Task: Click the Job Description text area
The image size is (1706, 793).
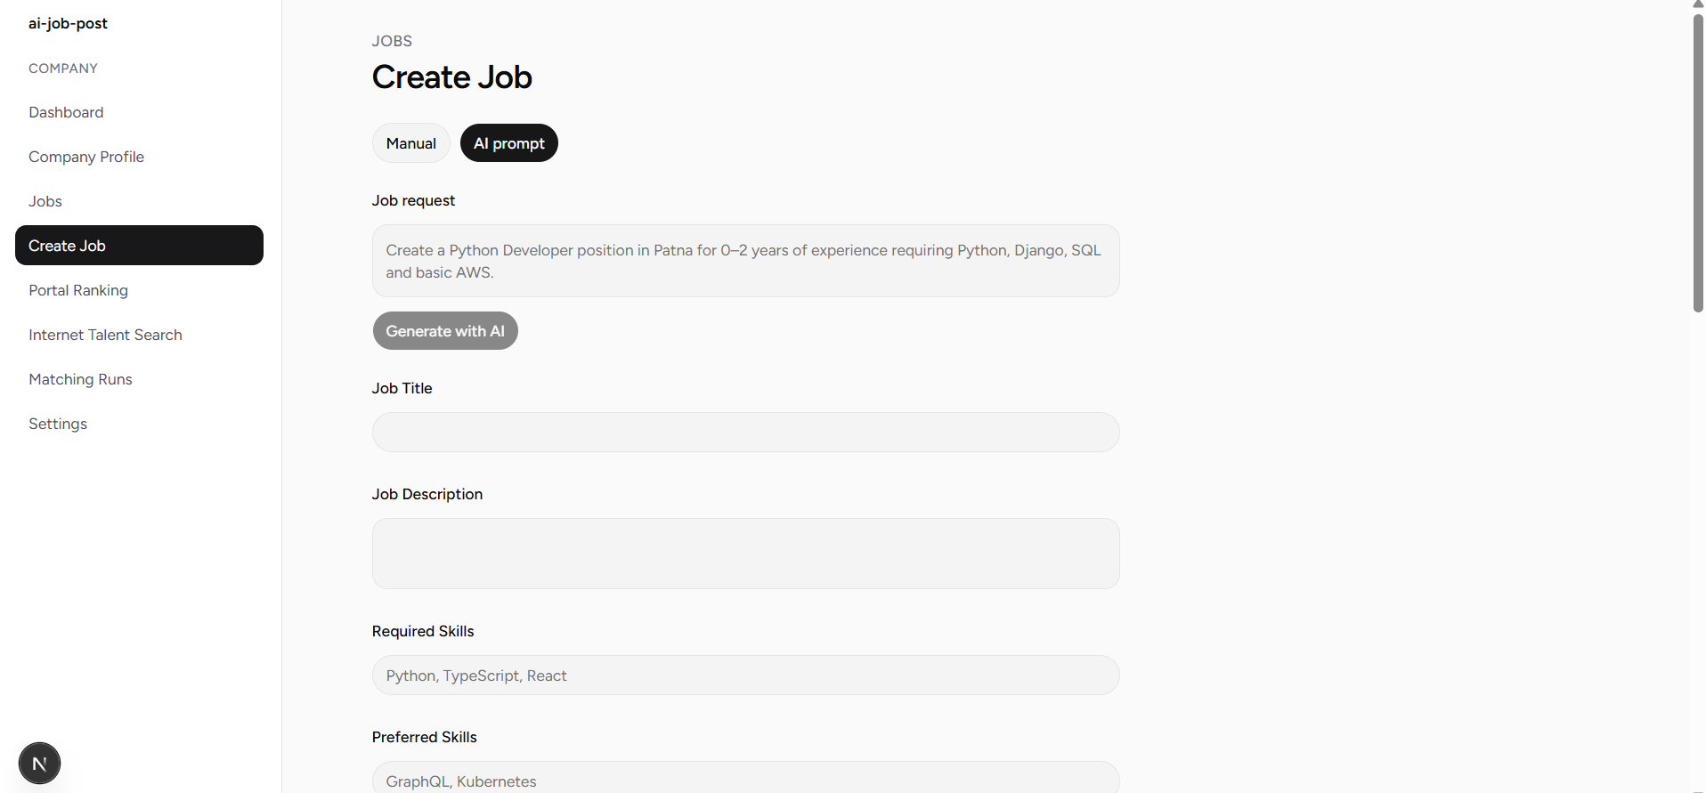Action: [745, 554]
